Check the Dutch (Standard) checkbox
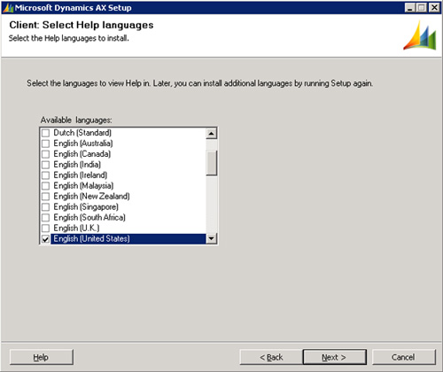This screenshot has height=372, width=443. pos(45,133)
